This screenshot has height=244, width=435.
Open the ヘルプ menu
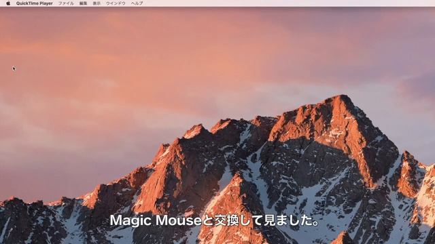pyautogui.click(x=137, y=3)
